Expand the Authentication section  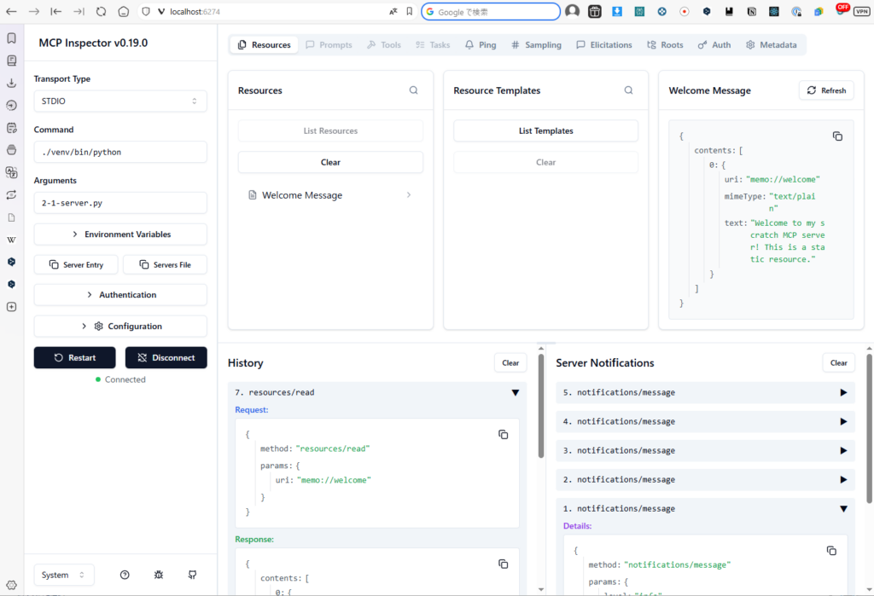120,295
